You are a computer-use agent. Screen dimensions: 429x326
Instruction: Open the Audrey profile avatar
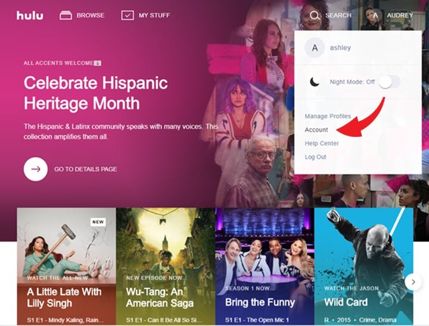tap(375, 15)
